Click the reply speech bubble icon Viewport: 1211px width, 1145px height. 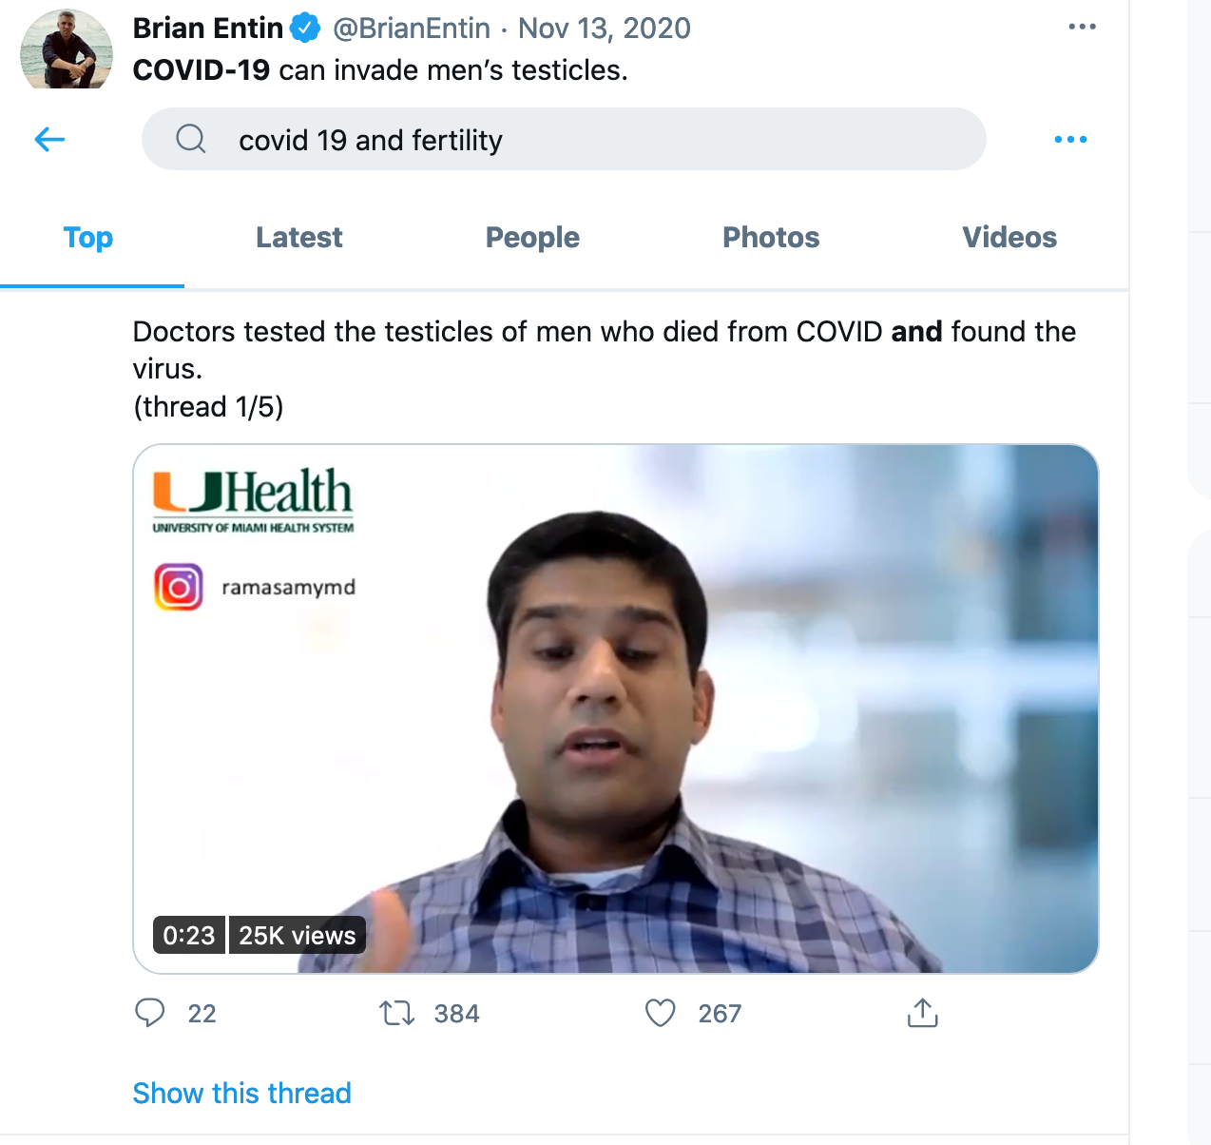pyautogui.click(x=150, y=1013)
